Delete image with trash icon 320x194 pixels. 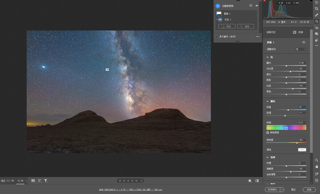[142, 181]
